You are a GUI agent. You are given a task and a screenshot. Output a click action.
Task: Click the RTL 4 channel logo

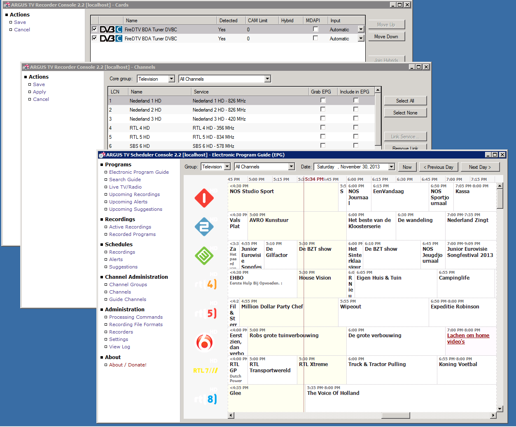coord(206,284)
